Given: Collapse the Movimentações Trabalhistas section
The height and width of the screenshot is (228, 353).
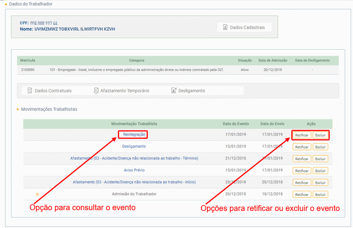Looking at the screenshot, I should (17, 109).
